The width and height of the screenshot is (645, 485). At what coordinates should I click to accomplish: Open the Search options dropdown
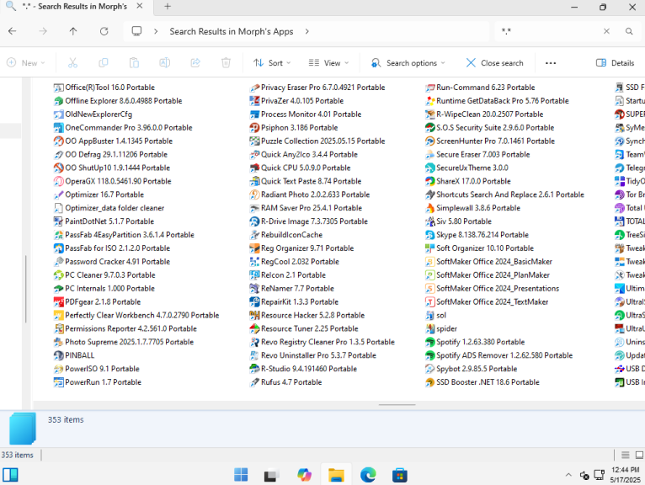coord(408,63)
